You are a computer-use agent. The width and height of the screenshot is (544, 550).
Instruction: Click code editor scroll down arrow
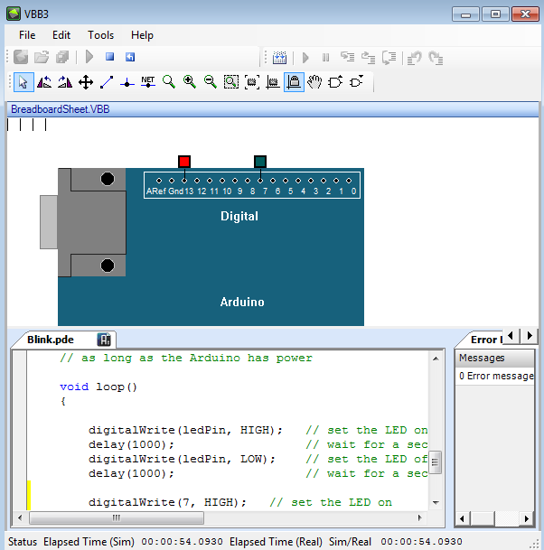coord(436,503)
